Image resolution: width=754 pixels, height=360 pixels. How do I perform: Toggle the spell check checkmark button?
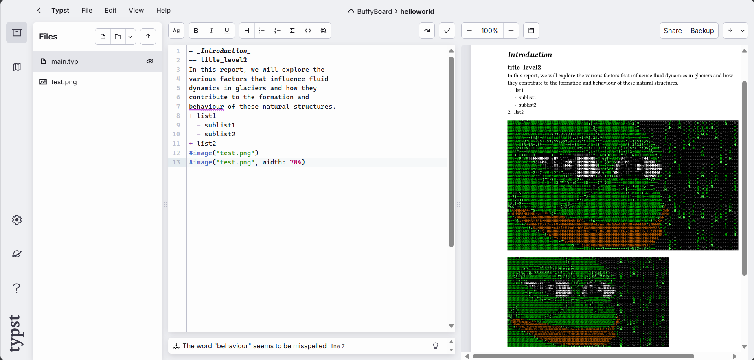[x=447, y=31]
